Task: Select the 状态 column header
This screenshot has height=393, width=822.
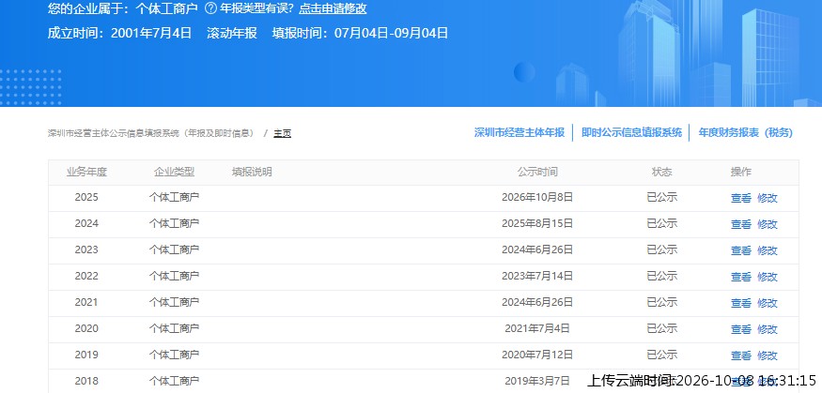Action: pos(662,172)
